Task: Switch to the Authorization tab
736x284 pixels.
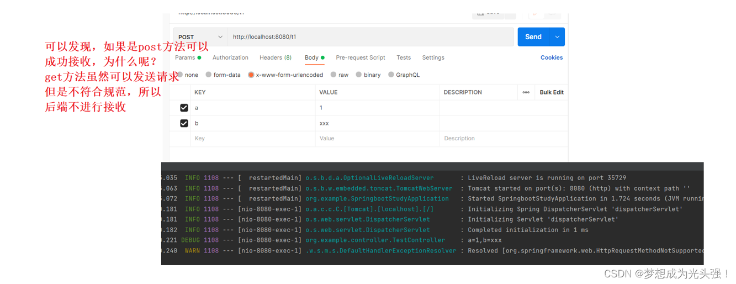Action: pos(230,57)
